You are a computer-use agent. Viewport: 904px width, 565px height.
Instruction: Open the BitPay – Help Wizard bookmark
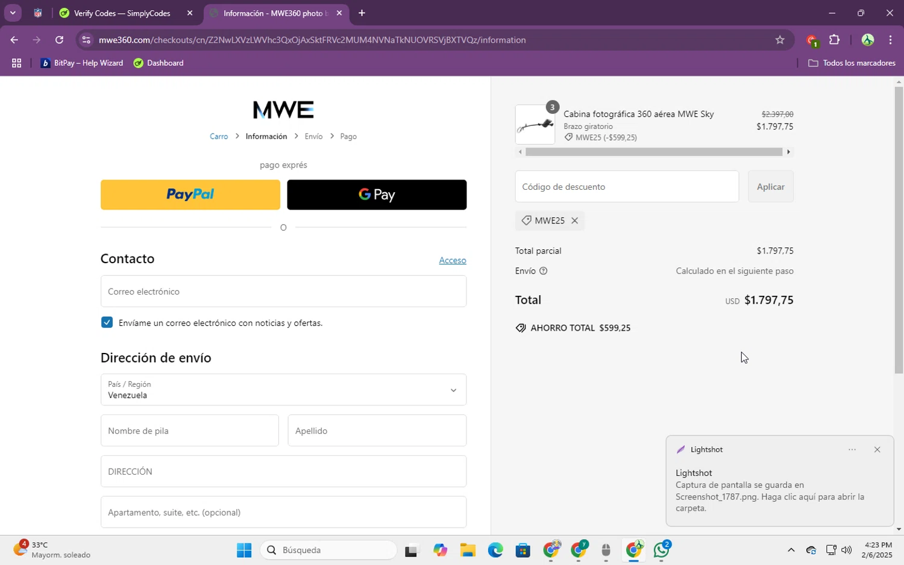(82, 63)
